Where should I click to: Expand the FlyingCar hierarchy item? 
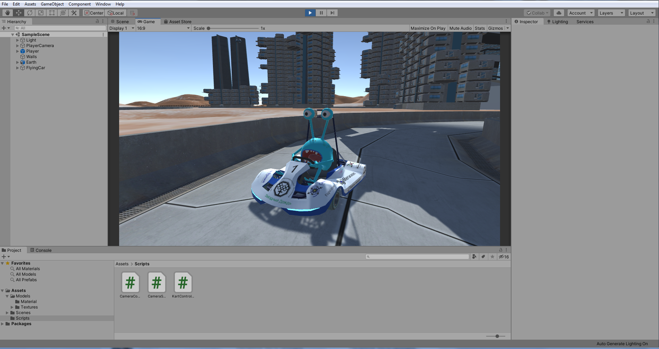(18, 68)
